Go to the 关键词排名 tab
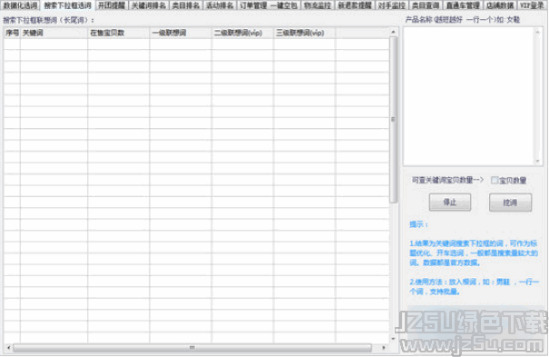 pyautogui.click(x=149, y=5)
